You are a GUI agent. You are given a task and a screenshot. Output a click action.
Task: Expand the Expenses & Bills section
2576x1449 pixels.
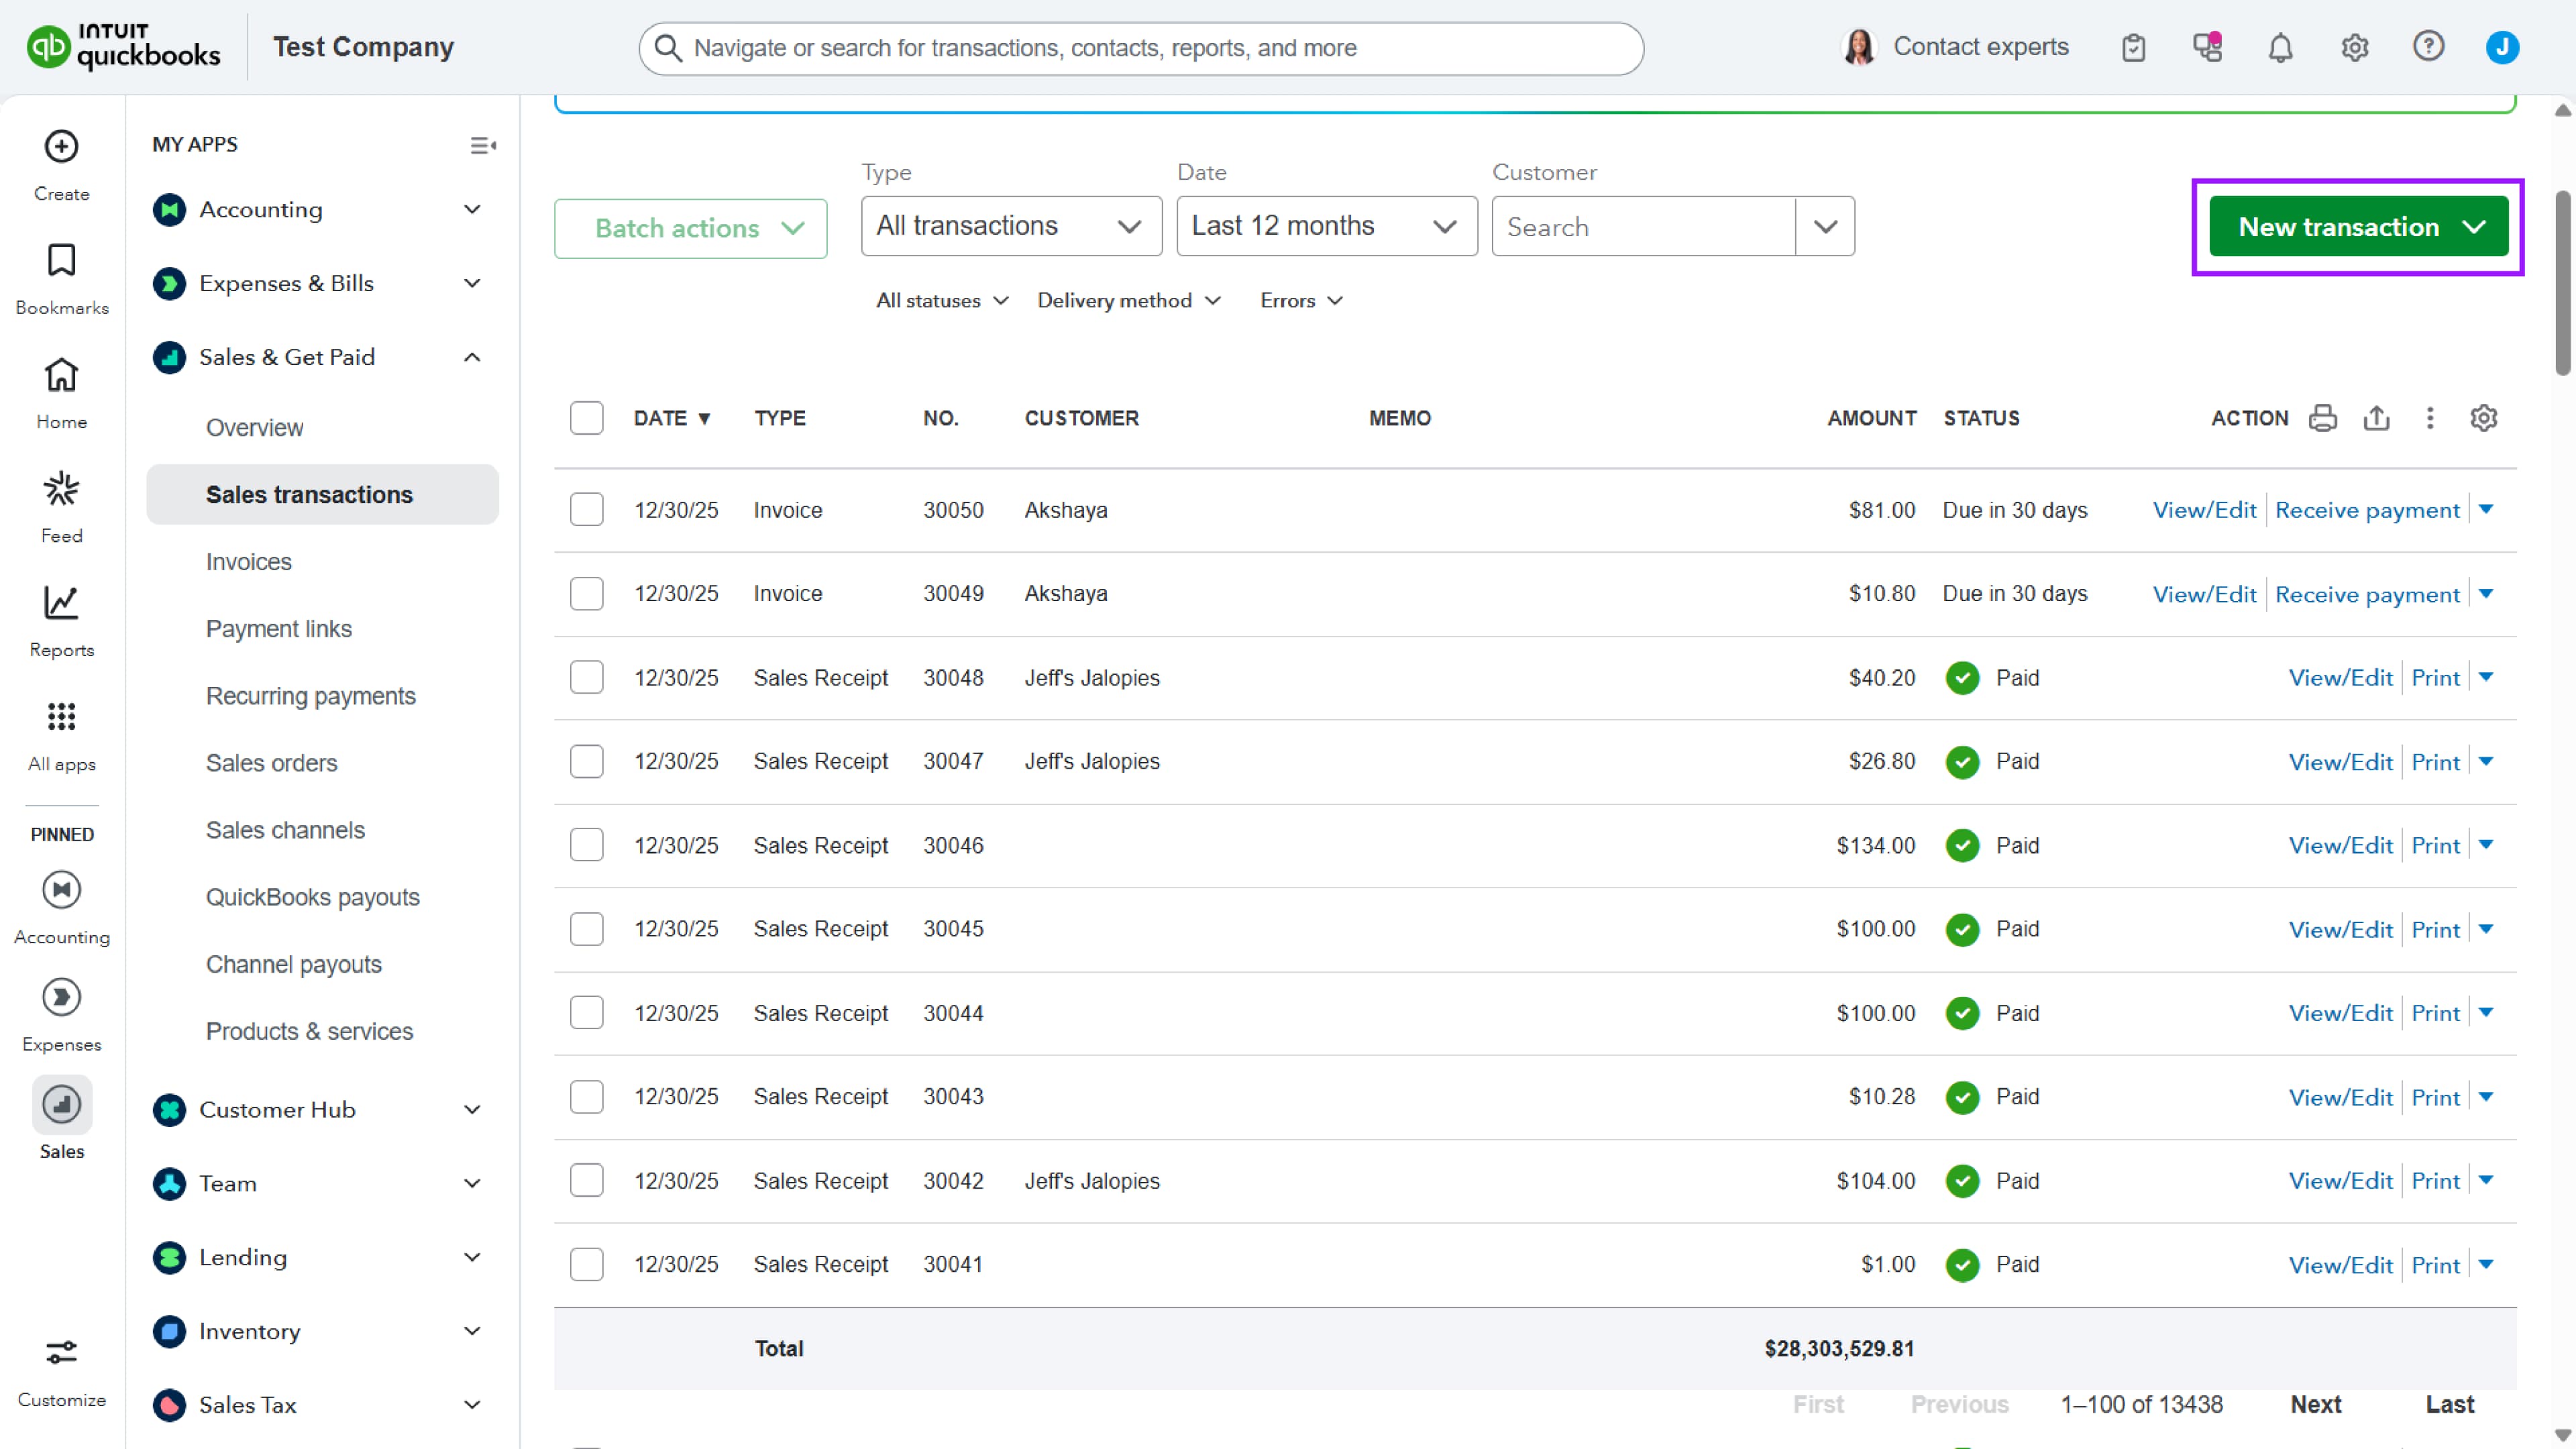pyautogui.click(x=472, y=283)
